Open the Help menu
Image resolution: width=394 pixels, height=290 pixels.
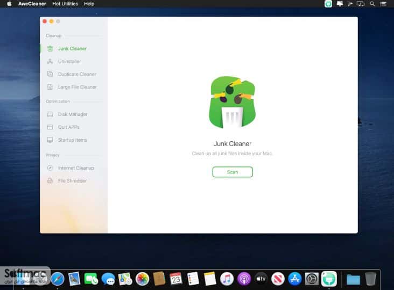[x=89, y=4]
